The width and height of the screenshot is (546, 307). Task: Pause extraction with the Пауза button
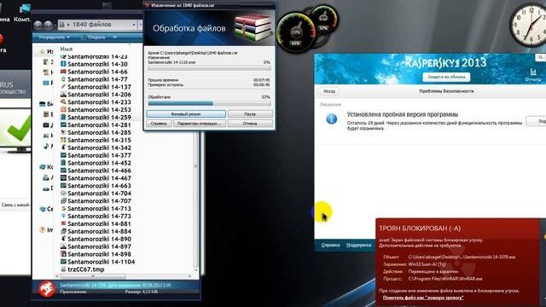click(250, 113)
